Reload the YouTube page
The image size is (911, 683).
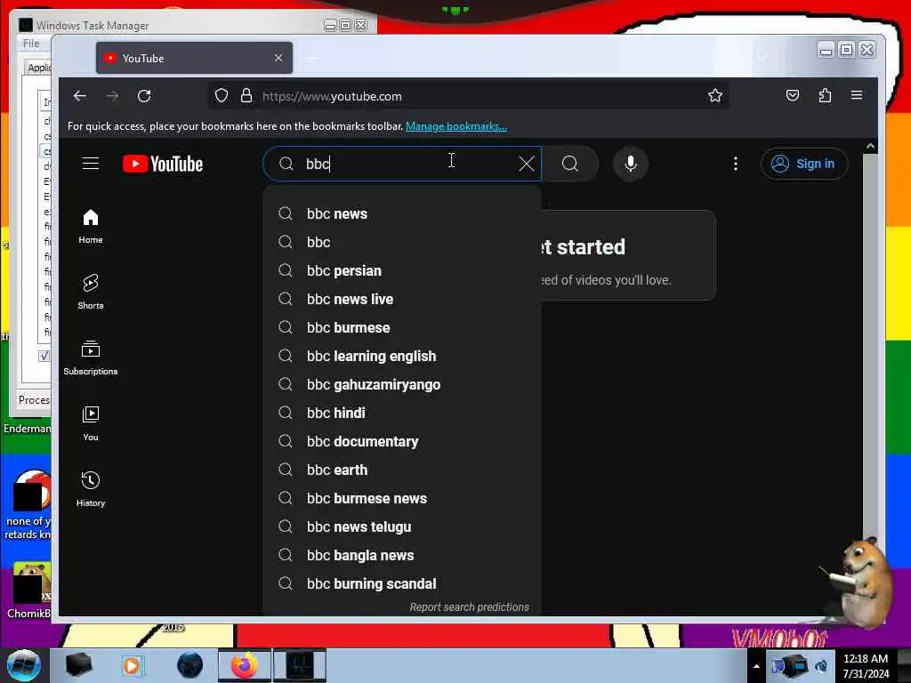point(144,96)
